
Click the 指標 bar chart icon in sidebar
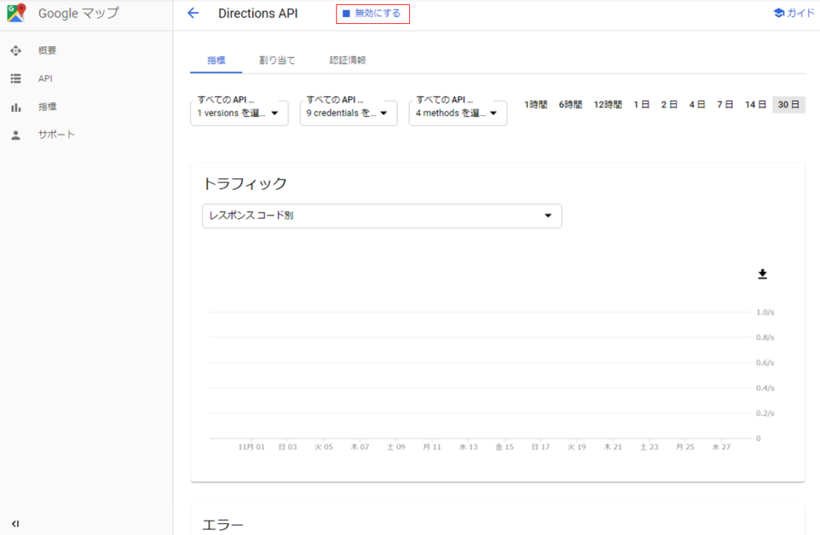[x=16, y=107]
